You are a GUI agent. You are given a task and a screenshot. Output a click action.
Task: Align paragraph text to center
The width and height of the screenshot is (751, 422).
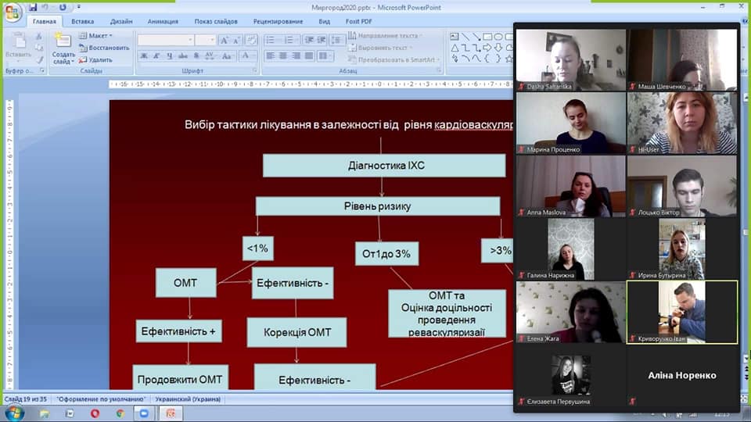(282, 55)
